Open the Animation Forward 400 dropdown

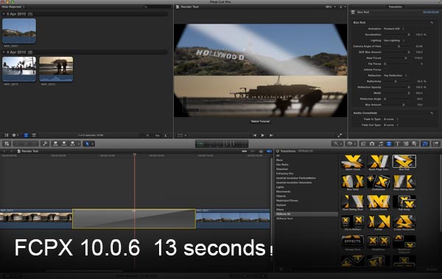tap(394, 29)
